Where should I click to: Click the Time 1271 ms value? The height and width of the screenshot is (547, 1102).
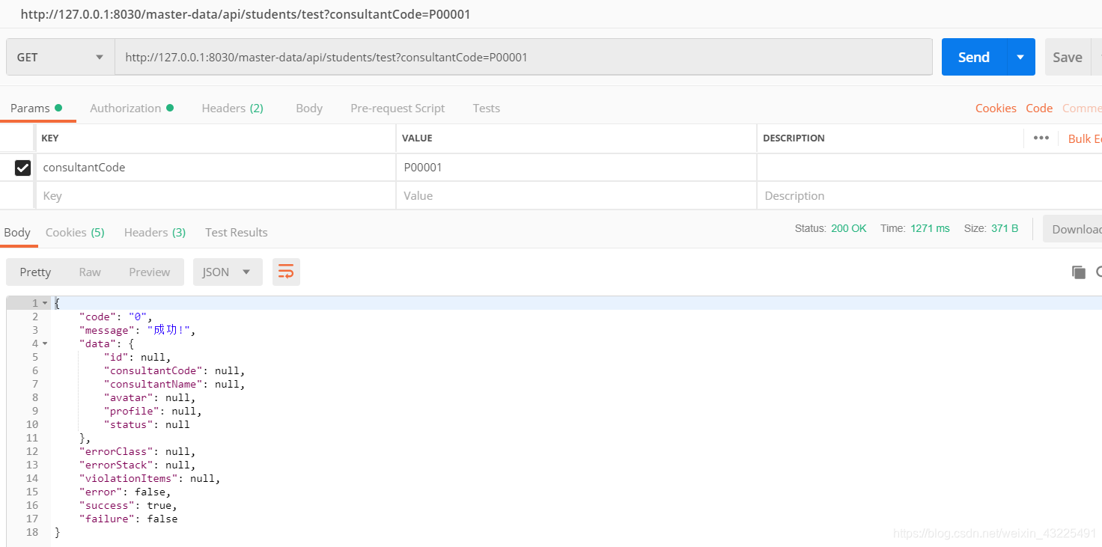pyautogui.click(x=930, y=228)
